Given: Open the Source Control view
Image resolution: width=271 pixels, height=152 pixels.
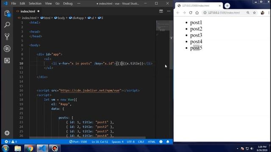Looking at the screenshot, I should 7,37.
